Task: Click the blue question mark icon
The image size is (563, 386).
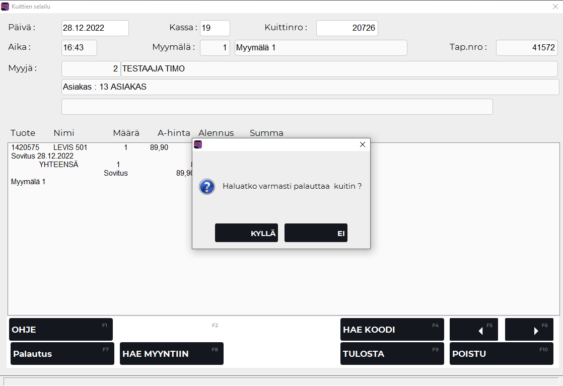Action: click(207, 186)
